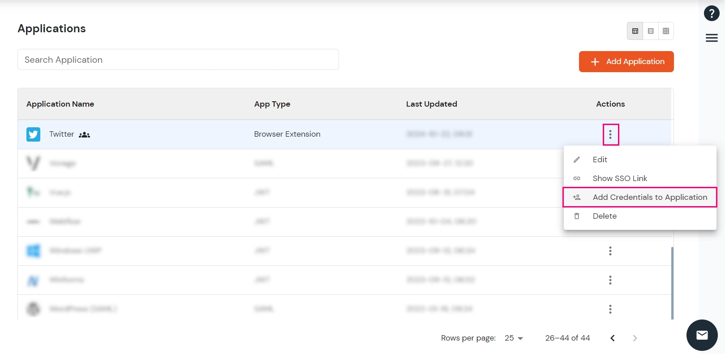Click the 26–44 of 44 page count

[567, 338]
